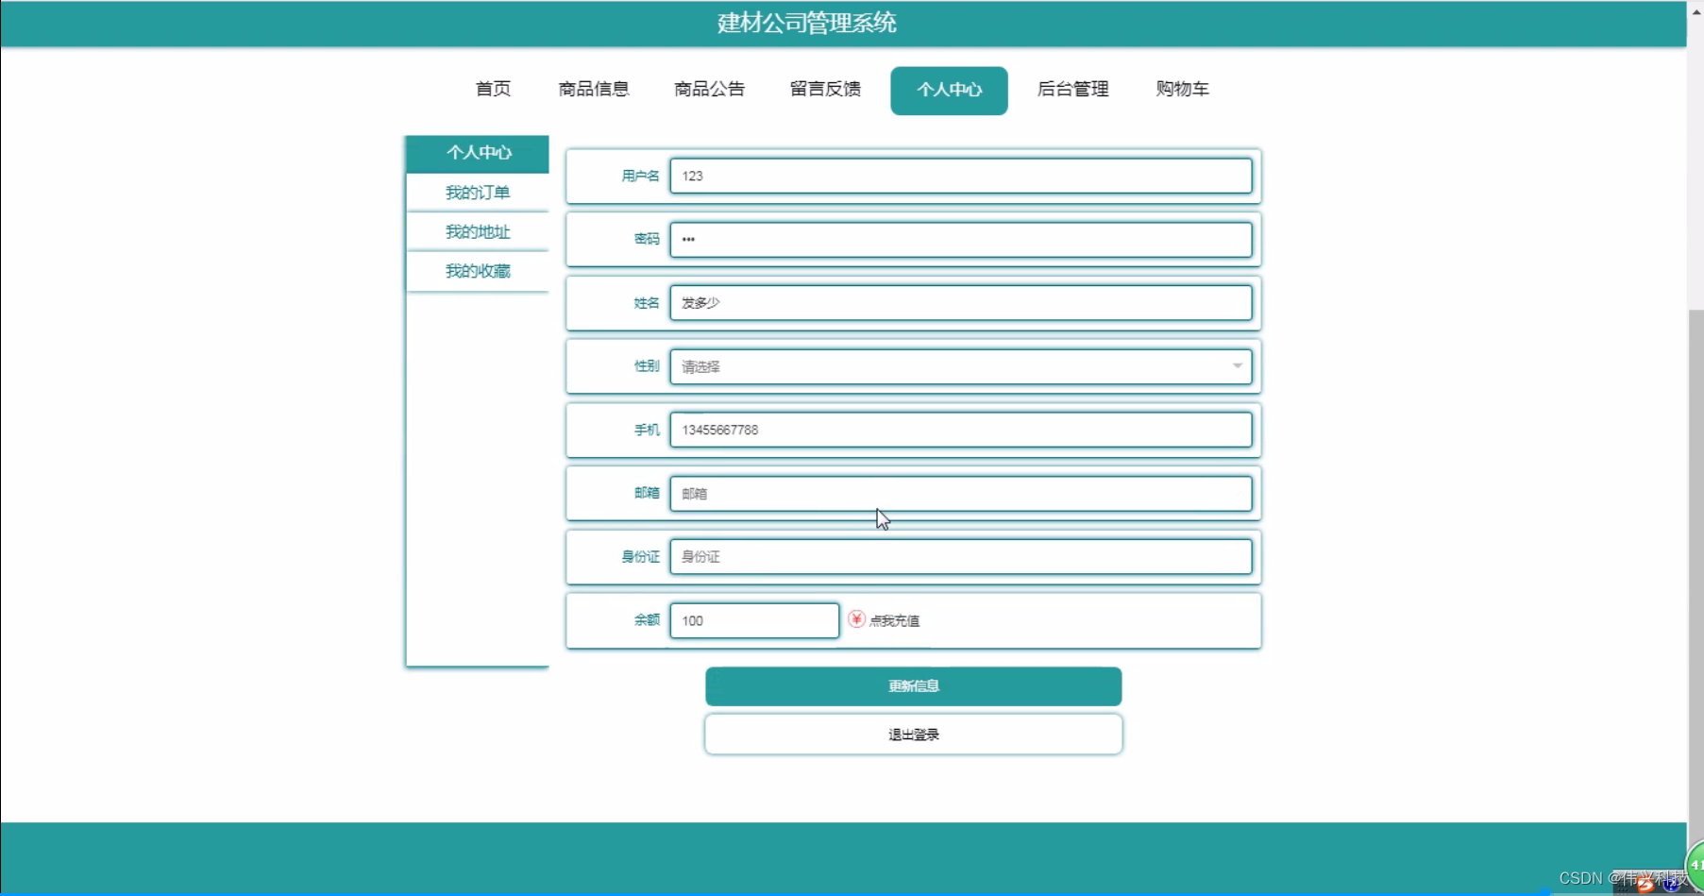Screen dimensions: 1704x896
Task: Select 我的收藏 in the sidebar
Action: pyautogui.click(x=477, y=271)
